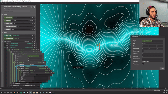The width and height of the screenshot is (168, 94).
Task: Open the Colormap dropdown
Action: (153, 61)
